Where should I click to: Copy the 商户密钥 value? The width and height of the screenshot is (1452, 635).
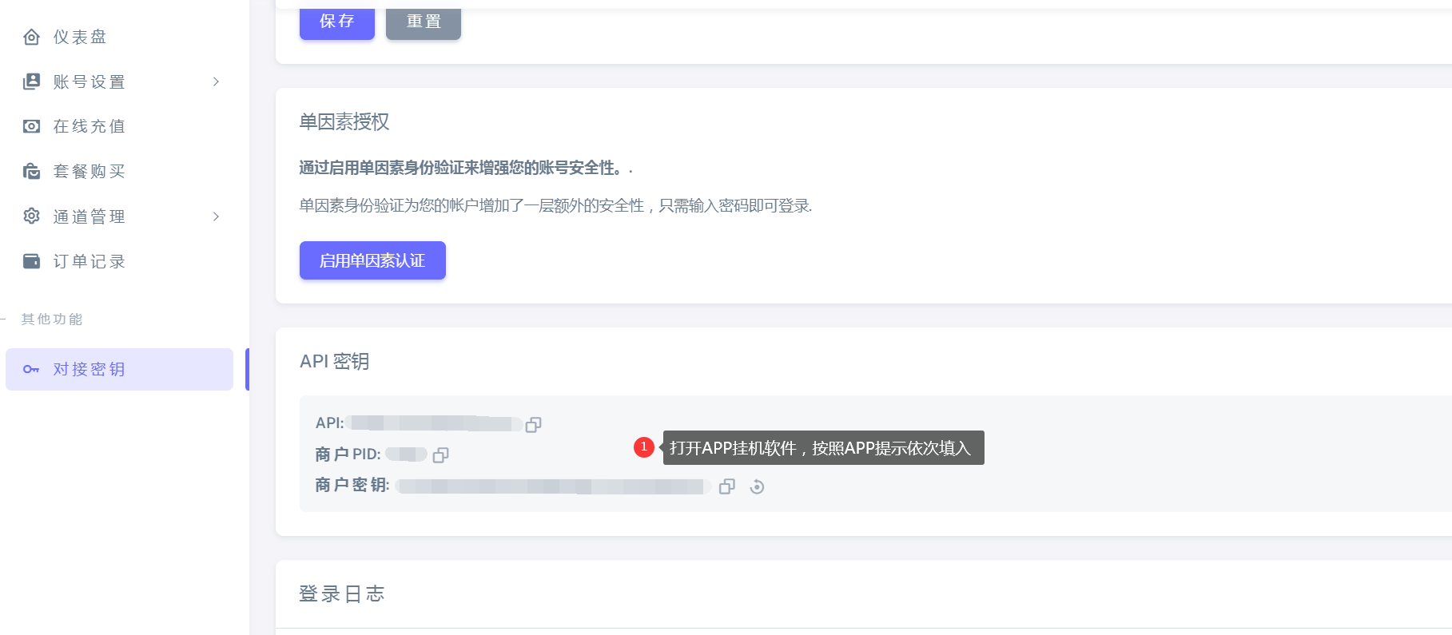click(x=726, y=486)
